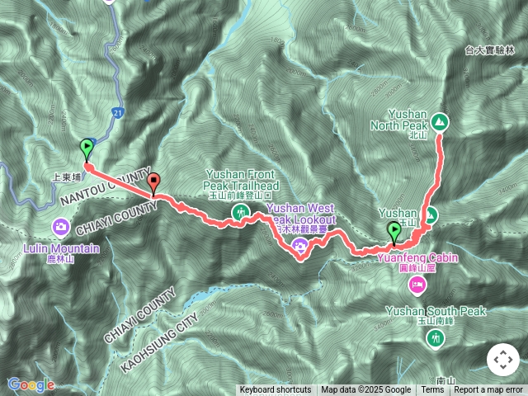Click the red trail route end at North Peak

click(440, 136)
